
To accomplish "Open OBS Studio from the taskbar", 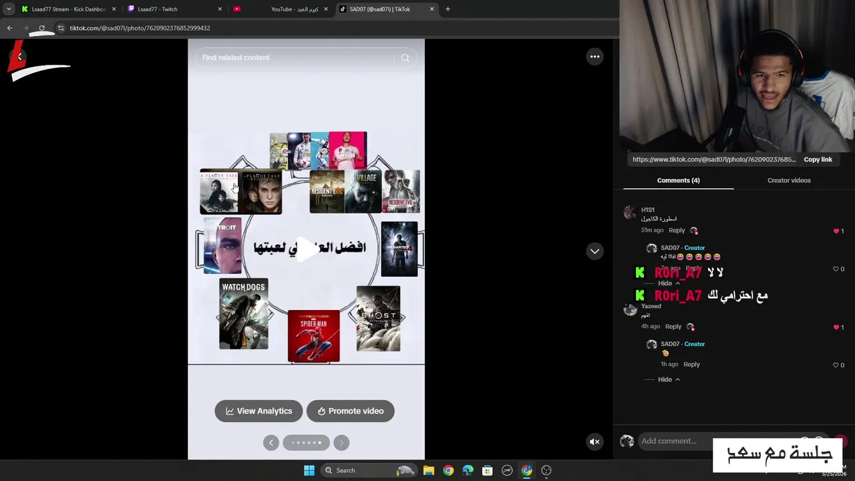I will 546,470.
